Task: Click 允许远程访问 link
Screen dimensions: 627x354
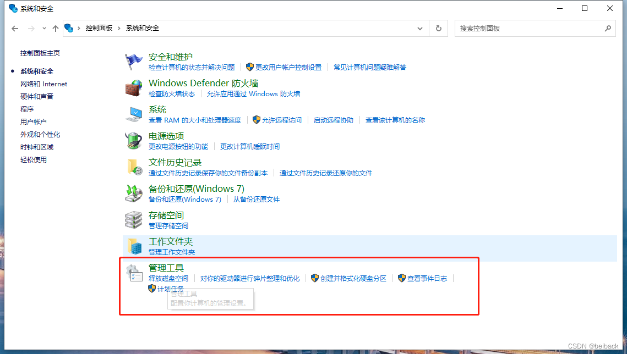Action: pyautogui.click(x=281, y=120)
